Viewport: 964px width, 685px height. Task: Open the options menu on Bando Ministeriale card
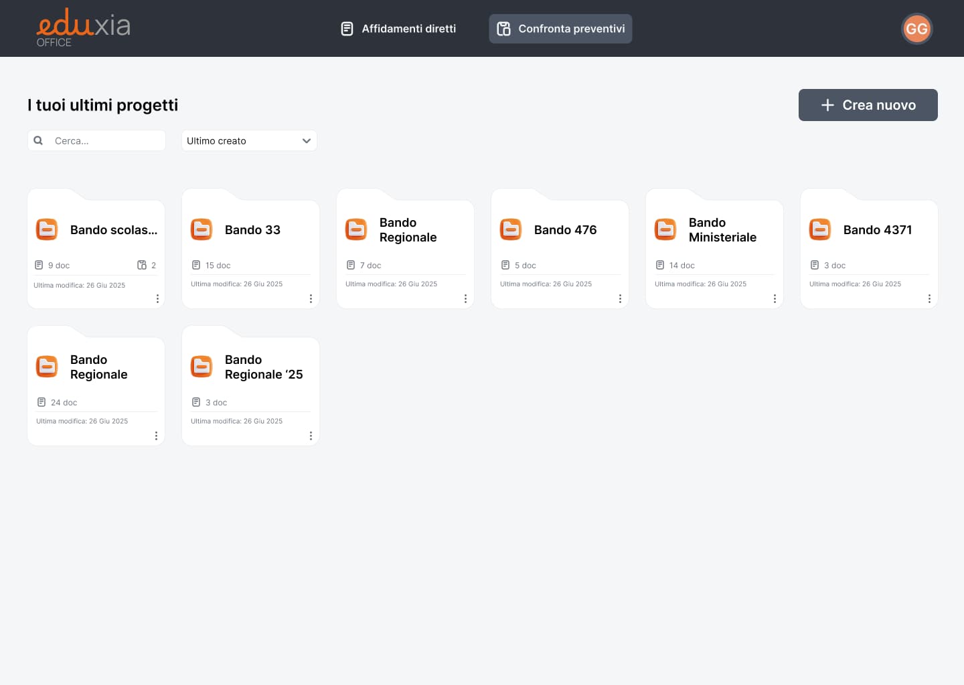[x=775, y=299]
